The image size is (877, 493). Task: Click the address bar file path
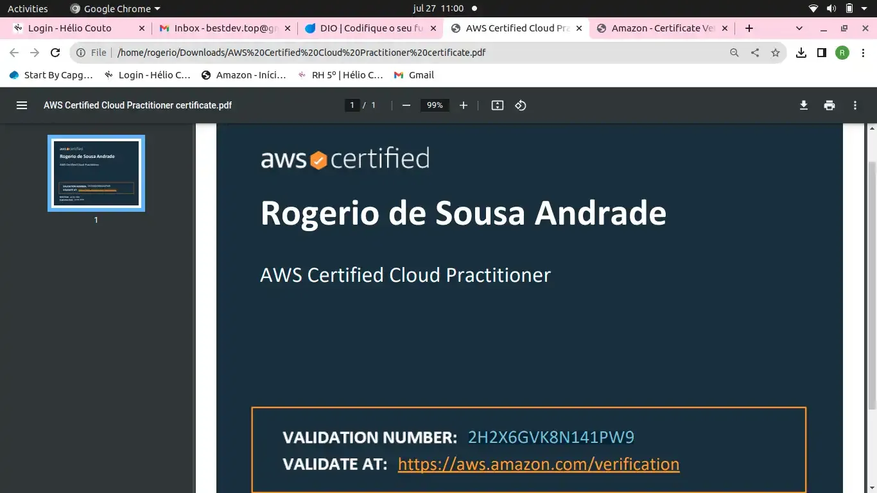[x=302, y=53]
